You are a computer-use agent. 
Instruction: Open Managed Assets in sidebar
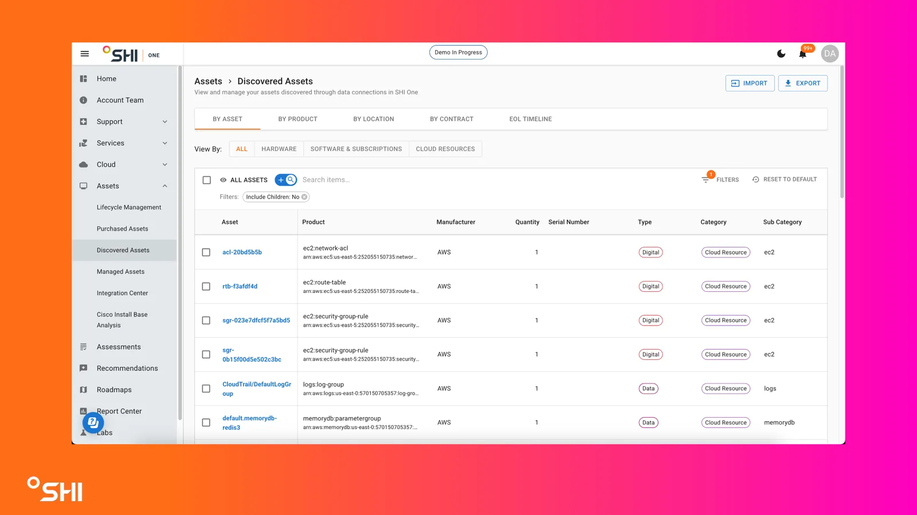click(120, 272)
